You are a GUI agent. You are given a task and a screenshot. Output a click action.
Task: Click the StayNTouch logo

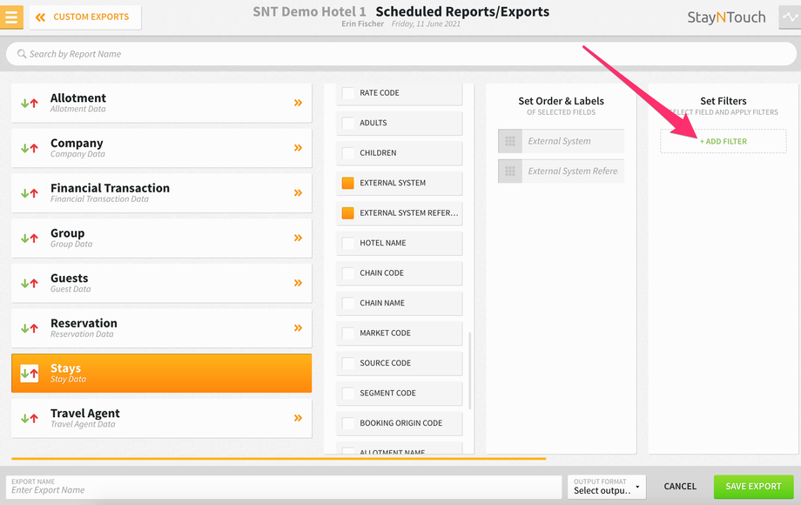726,17
